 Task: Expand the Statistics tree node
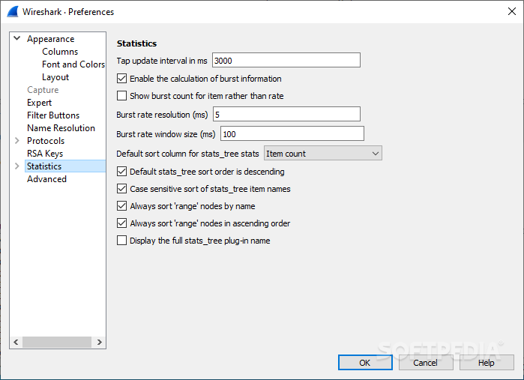[17, 166]
